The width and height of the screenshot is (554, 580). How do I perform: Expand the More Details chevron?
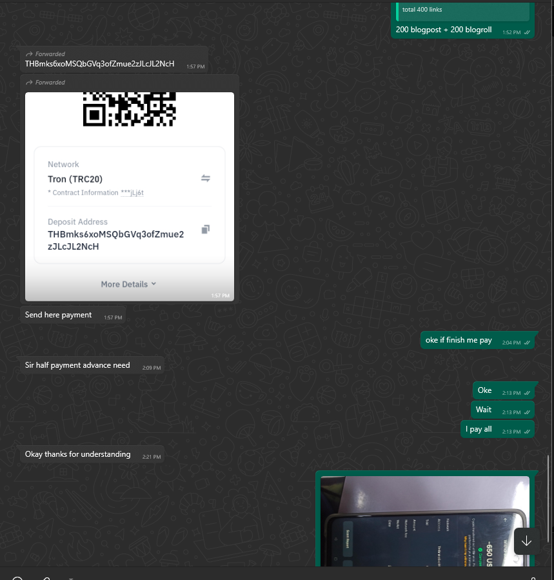pyautogui.click(x=153, y=284)
